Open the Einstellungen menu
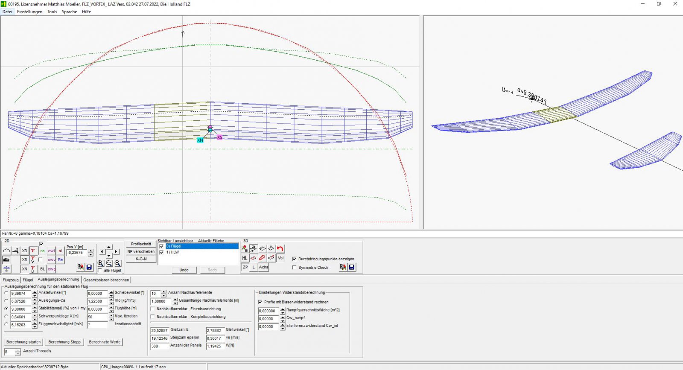Screen dimensions: 683x370 [29, 12]
